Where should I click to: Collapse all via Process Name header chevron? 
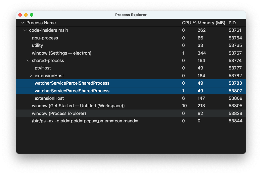22,23
